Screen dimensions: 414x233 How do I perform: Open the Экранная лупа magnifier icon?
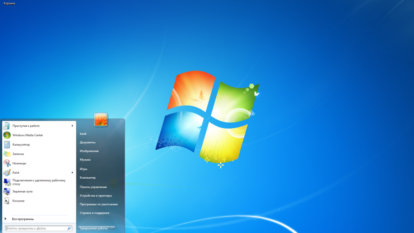click(7, 192)
